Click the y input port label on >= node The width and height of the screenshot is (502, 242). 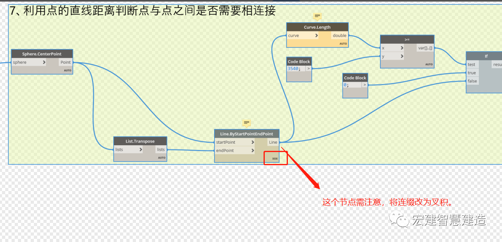tap(383, 56)
